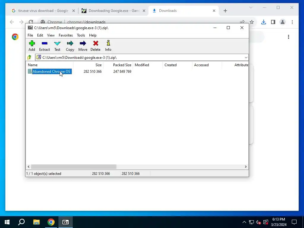
Task: Click the muted volume tray icon
Action: point(258,222)
